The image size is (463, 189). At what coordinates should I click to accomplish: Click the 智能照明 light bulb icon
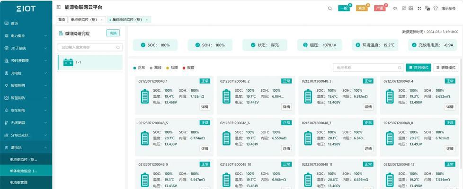pyautogui.click(x=7, y=85)
